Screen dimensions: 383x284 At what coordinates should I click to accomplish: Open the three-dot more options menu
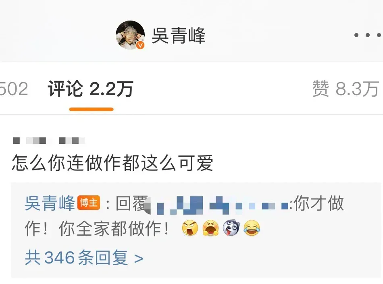368,35
